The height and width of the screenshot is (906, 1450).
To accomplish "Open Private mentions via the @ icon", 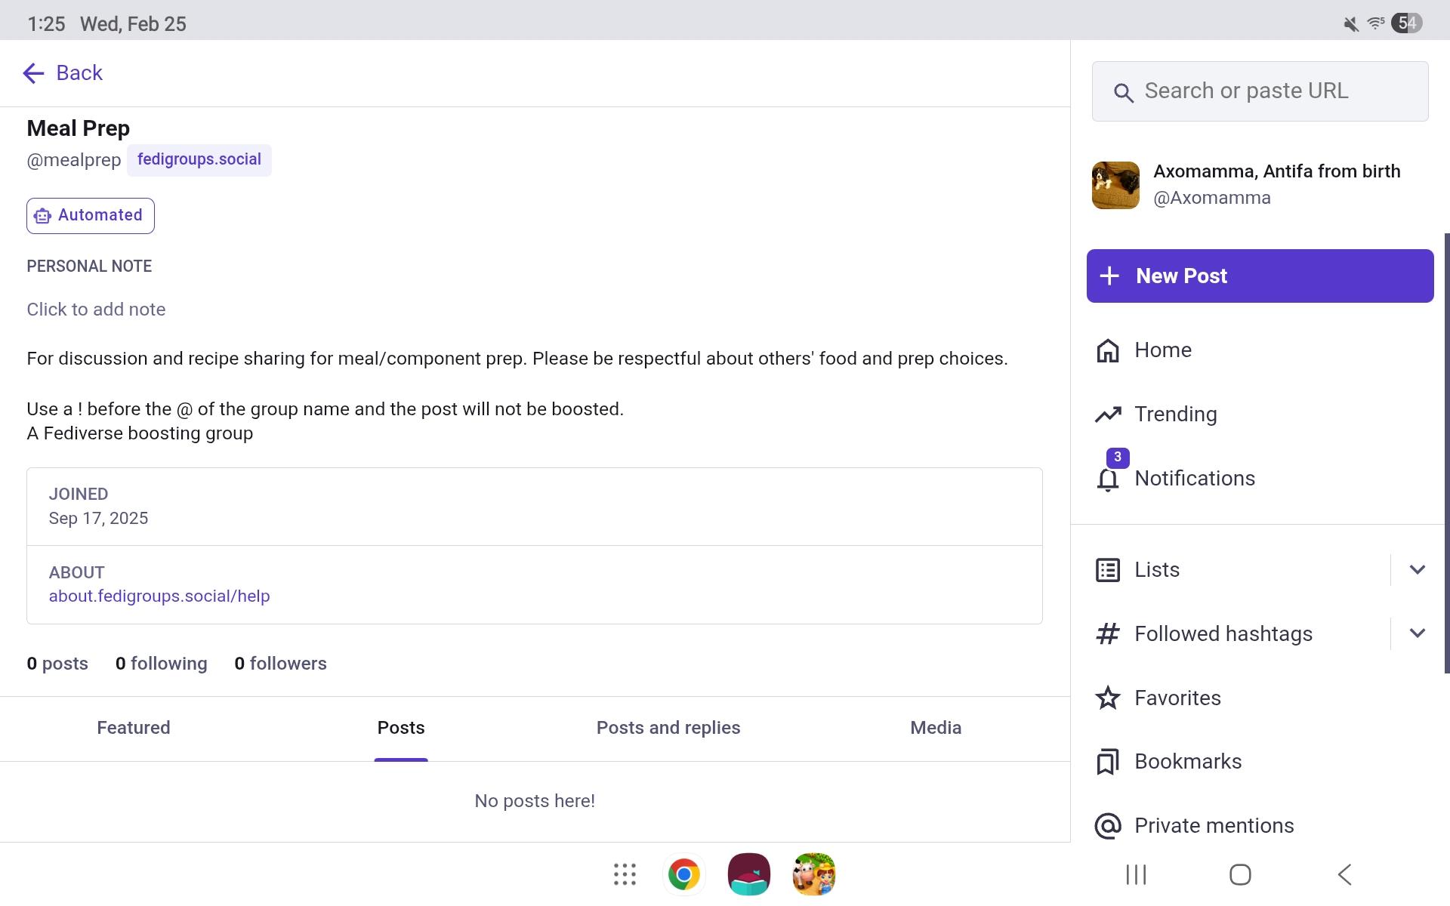I will [x=1107, y=825].
